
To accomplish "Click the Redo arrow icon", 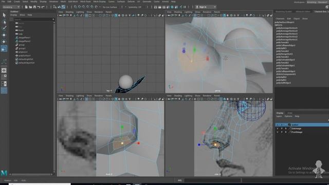I will [x=43, y=7].
